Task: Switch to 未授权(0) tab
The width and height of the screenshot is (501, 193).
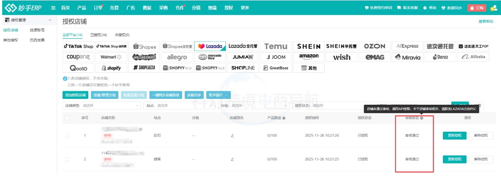Action: pyautogui.click(x=122, y=35)
